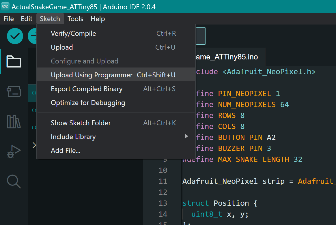Viewport: 336px width, 225px height.
Task: Choose Verify/Compile from Sketch menu
Action: (116, 33)
